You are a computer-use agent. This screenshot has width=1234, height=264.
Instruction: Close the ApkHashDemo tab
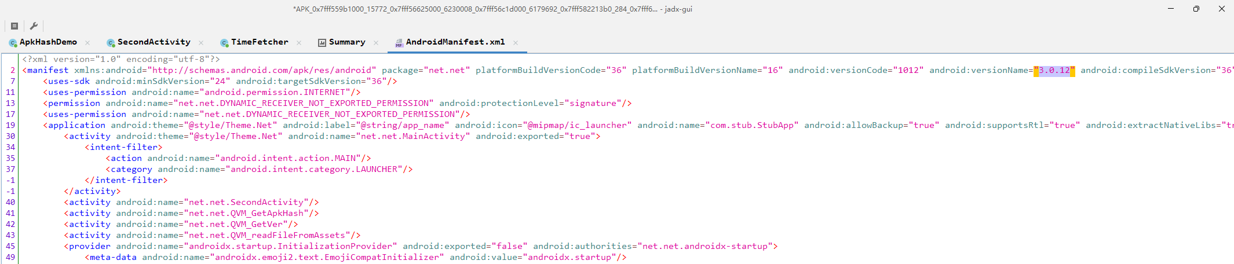[87, 43]
